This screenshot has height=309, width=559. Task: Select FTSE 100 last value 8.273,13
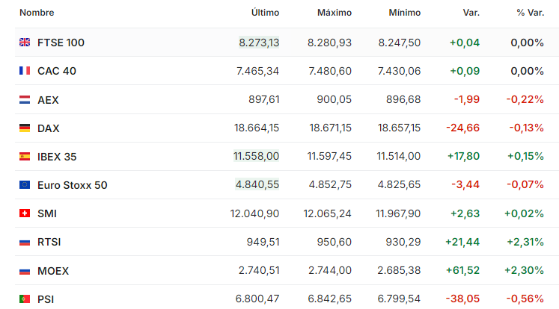click(x=259, y=43)
